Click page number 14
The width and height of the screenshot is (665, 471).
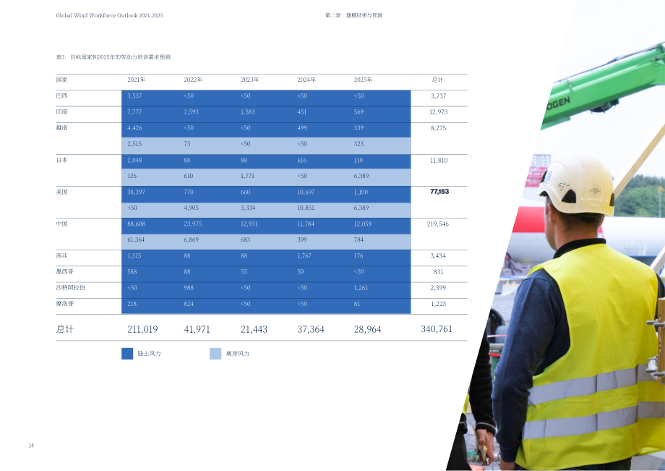[x=31, y=445]
